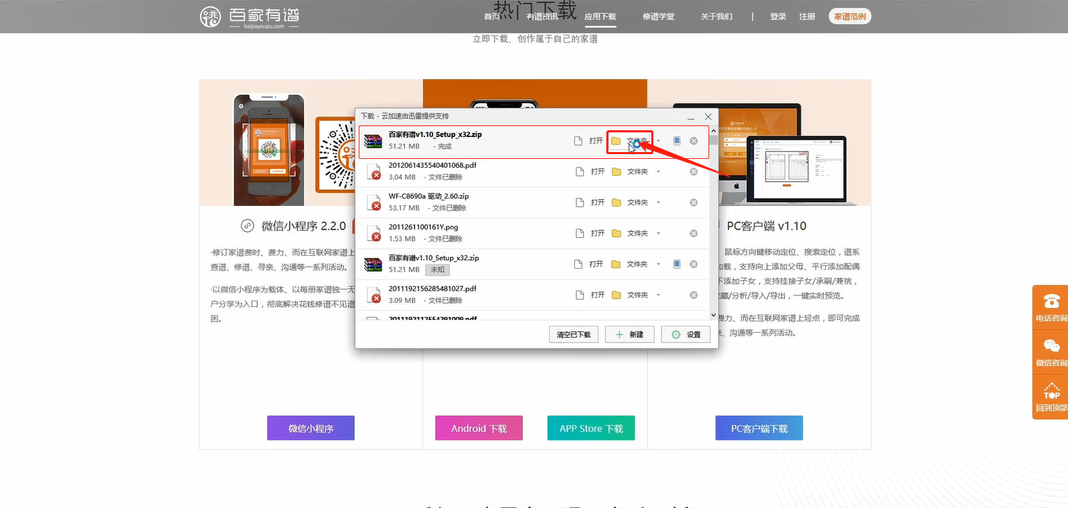Open the WF-C8690a 驱动_2.60.zip entry
Viewport: 1068px width, 508px height.
(589, 203)
